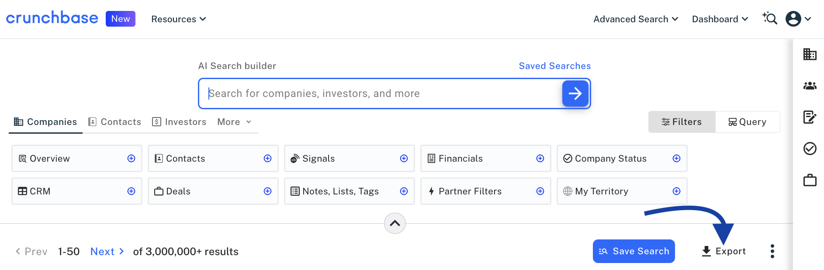Open the people group icon in sidebar
Screen dimensions: 824x270
pos(810,86)
